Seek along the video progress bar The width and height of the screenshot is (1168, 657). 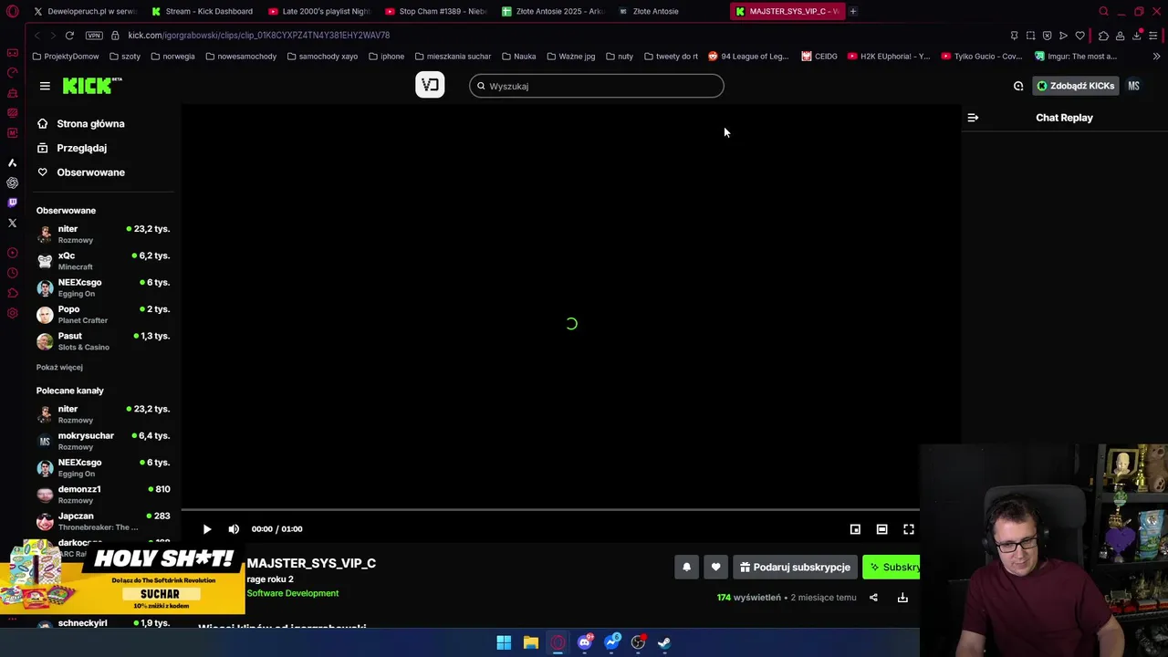pos(550,510)
